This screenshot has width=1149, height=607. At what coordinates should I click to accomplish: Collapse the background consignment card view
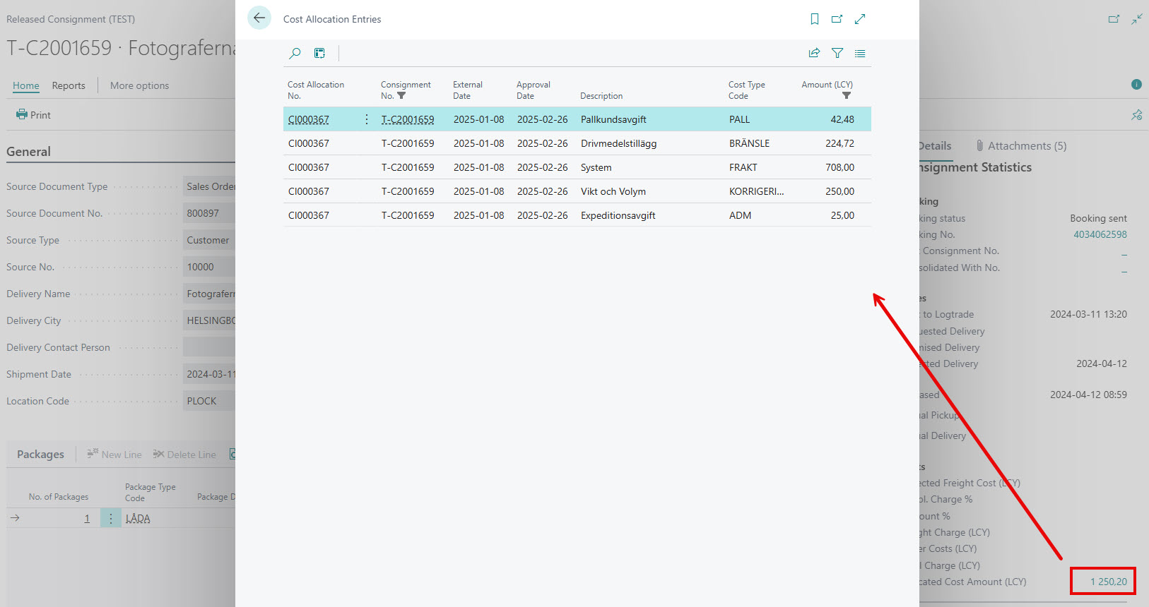[1136, 19]
